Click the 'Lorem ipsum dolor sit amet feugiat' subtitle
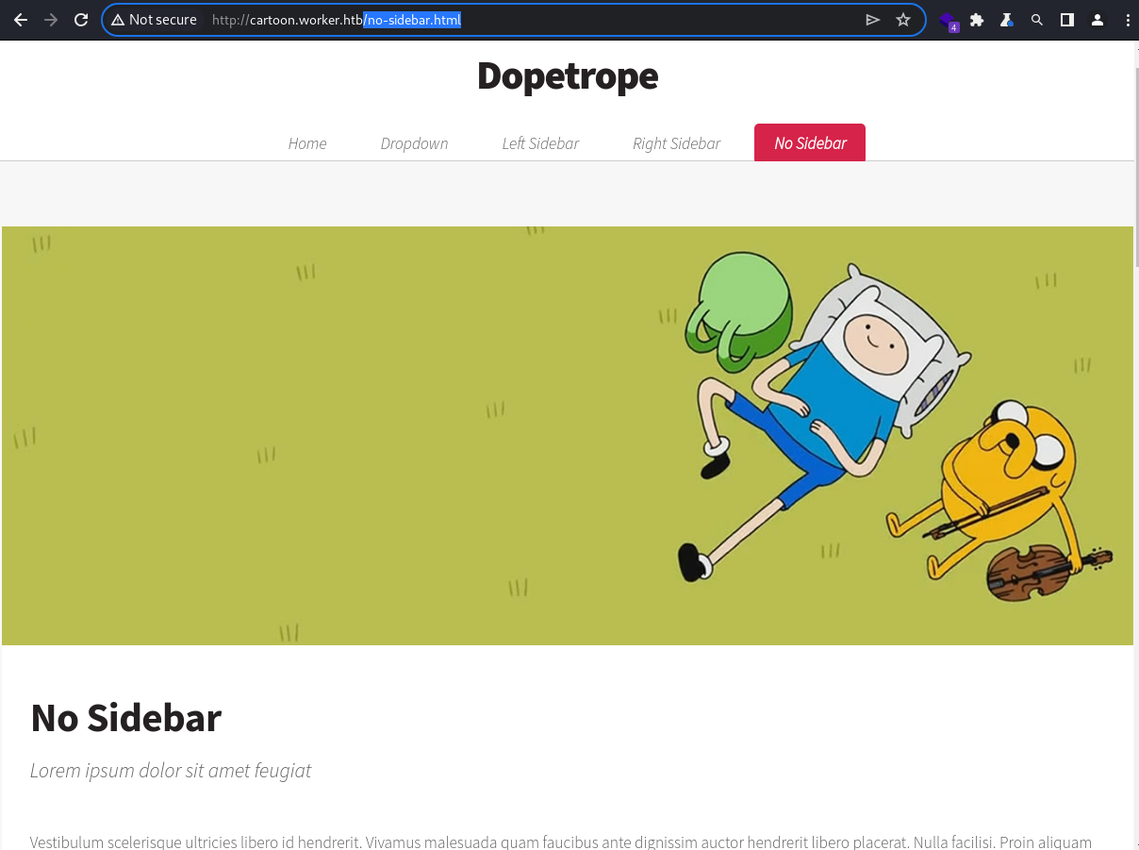The image size is (1139, 850). [x=171, y=771]
